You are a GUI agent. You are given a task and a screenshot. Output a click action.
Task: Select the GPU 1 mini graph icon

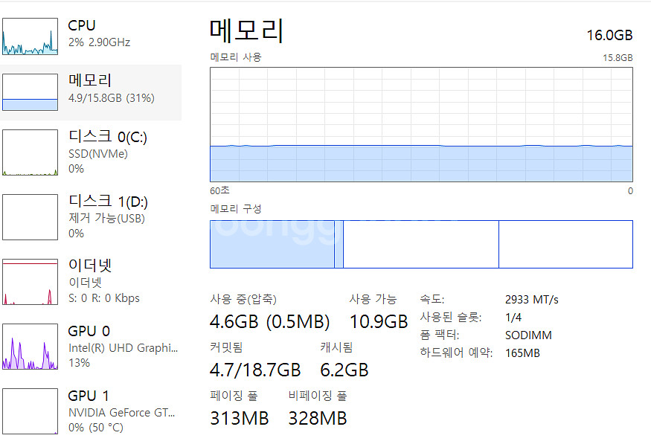pos(29,411)
